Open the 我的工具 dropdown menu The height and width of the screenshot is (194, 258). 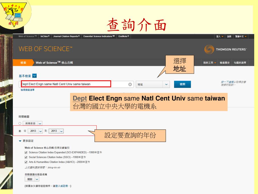(209, 63)
